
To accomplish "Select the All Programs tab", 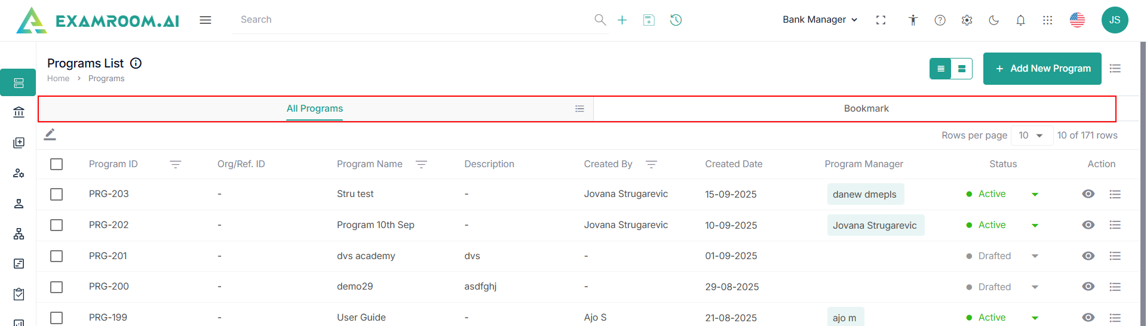I will pos(314,109).
